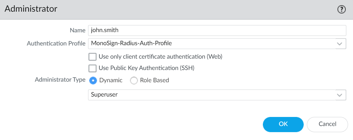Image resolution: width=353 pixels, height=140 pixels.
Task: Click the 'Authentication Profile' field label
Action: [x=56, y=43]
